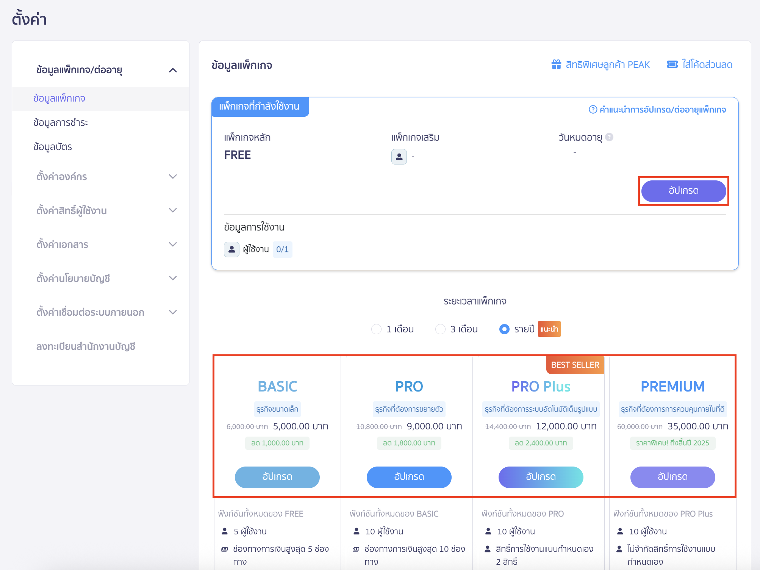Click the card icon next to ใส่โค้ดส่วนลด
Viewport: 760px width, 570px height.
click(672, 64)
